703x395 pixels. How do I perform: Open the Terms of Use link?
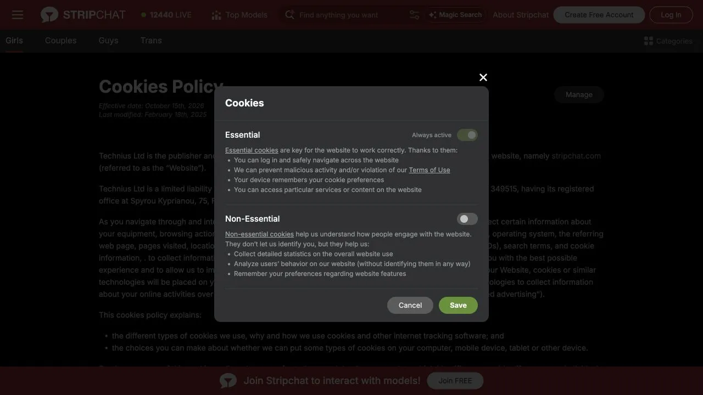tap(429, 170)
